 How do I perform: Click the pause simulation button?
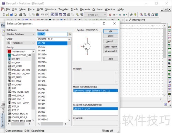pyautogui.click(x=122, y=20)
